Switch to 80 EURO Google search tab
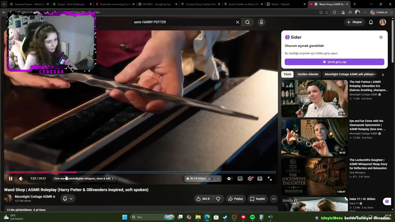395x222 pixels. tap(157, 4)
